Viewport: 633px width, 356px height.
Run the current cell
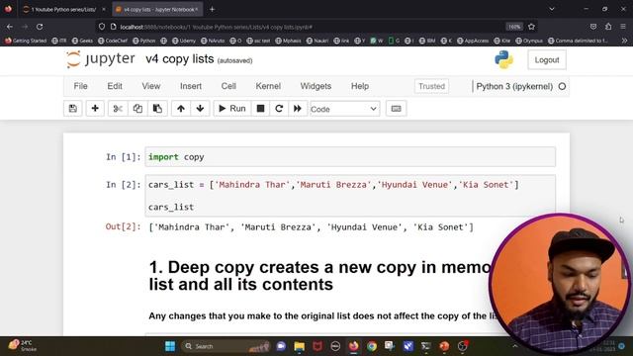(x=232, y=109)
